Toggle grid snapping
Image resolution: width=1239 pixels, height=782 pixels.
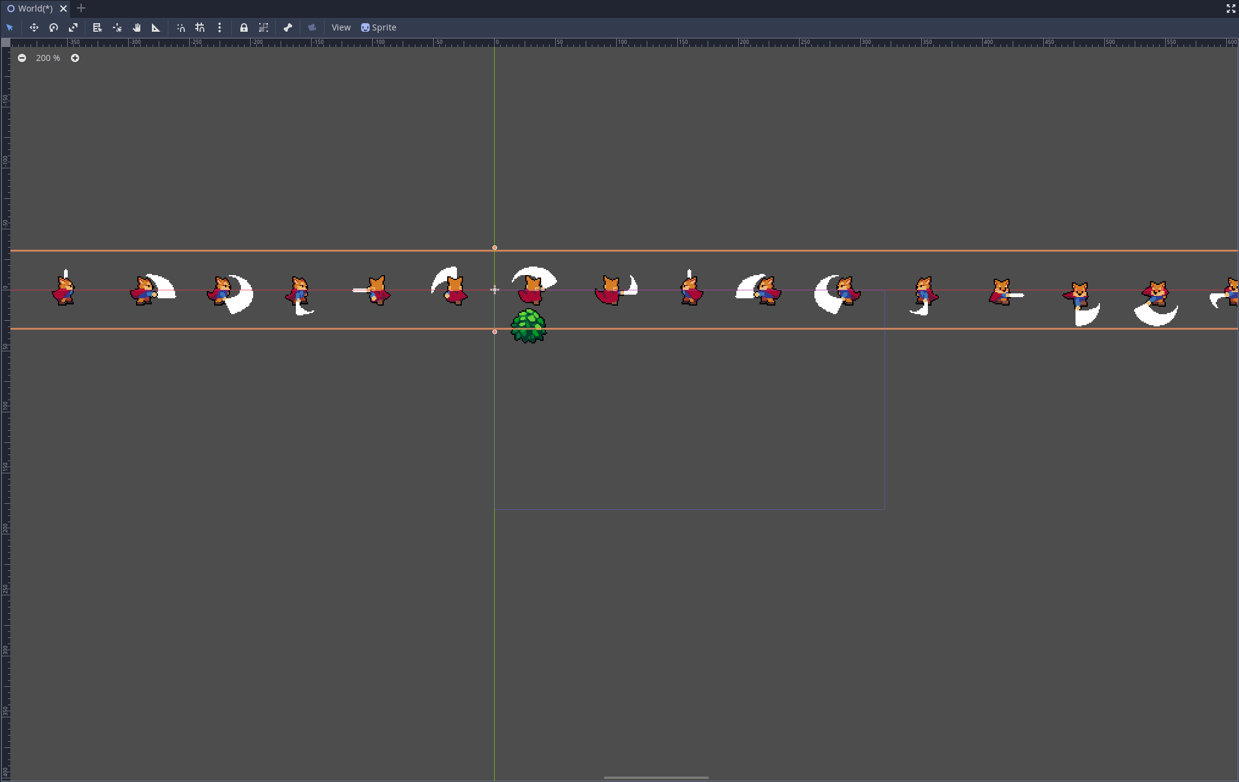(x=200, y=27)
